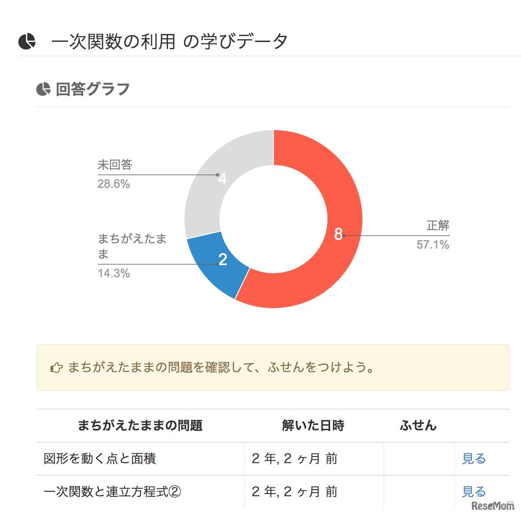This screenshot has height=516, width=521.
Task: Click the pointing hand icon in the yellow notice
Action: tap(57, 368)
